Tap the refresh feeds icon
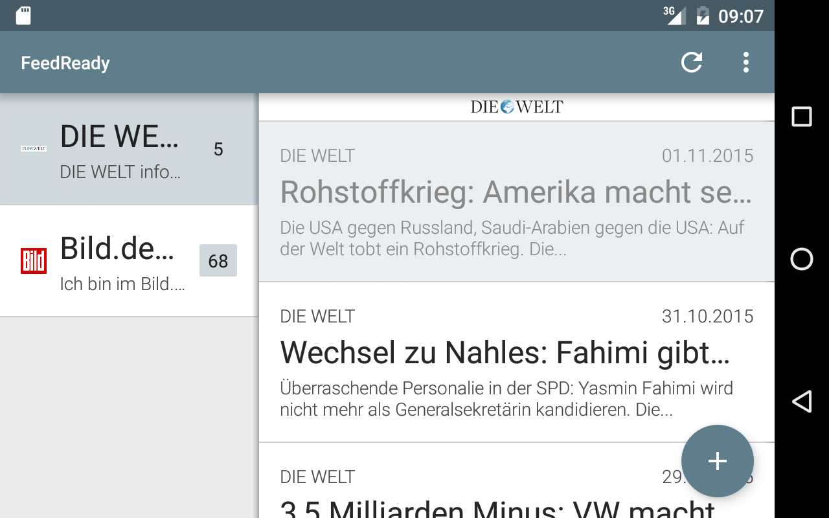This screenshot has width=829, height=518. [692, 62]
